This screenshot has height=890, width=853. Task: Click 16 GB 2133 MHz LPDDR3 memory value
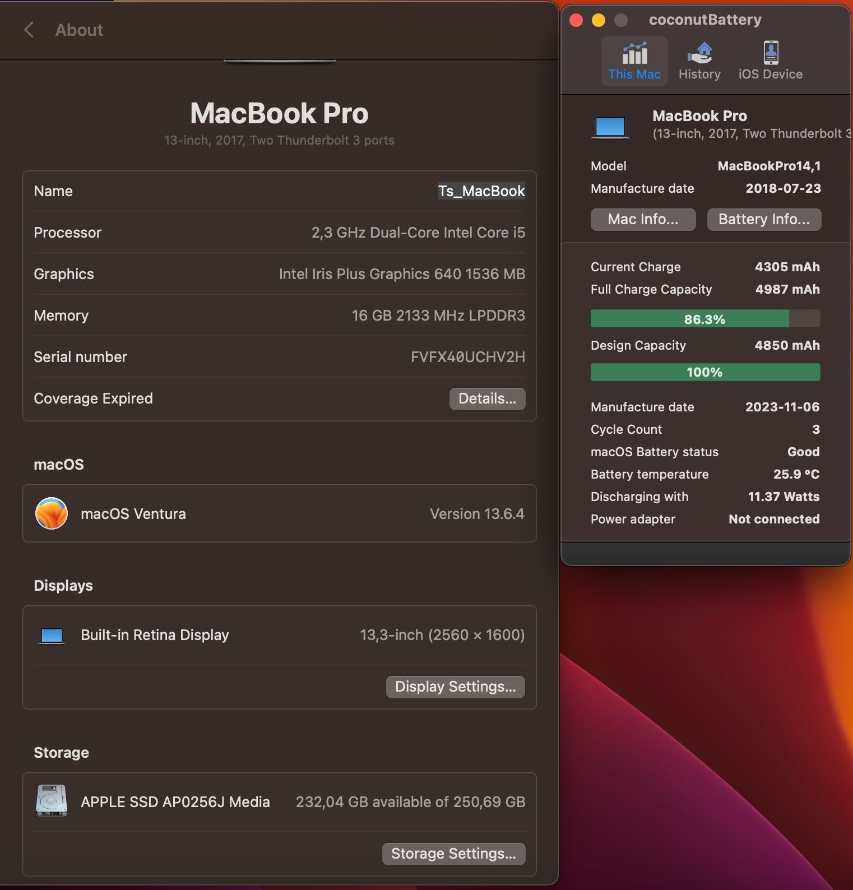(438, 316)
